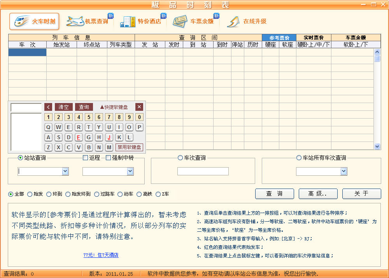The height and width of the screenshot is (278, 389).
Task: Expand the arrival station dropdown
Action: click(130, 171)
